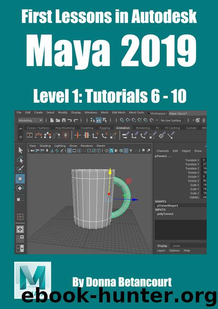Image resolution: width=218 pixels, height=309 pixels.
Task: Toggle smooth shade all in viewport
Action: point(111,151)
